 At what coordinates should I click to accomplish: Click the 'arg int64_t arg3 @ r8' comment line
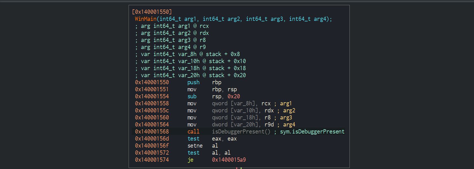click(170, 40)
